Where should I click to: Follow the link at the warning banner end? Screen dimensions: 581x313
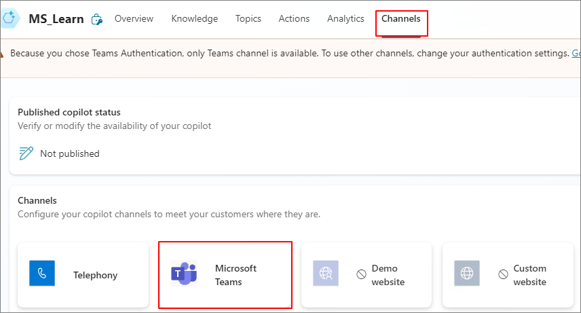(576, 54)
